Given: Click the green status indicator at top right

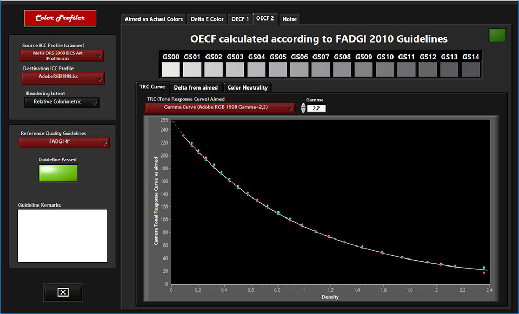Looking at the screenshot, I should click(x=497, y=35).
